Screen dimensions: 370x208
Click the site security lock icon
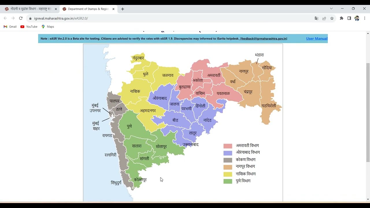[x=30, y=18]
